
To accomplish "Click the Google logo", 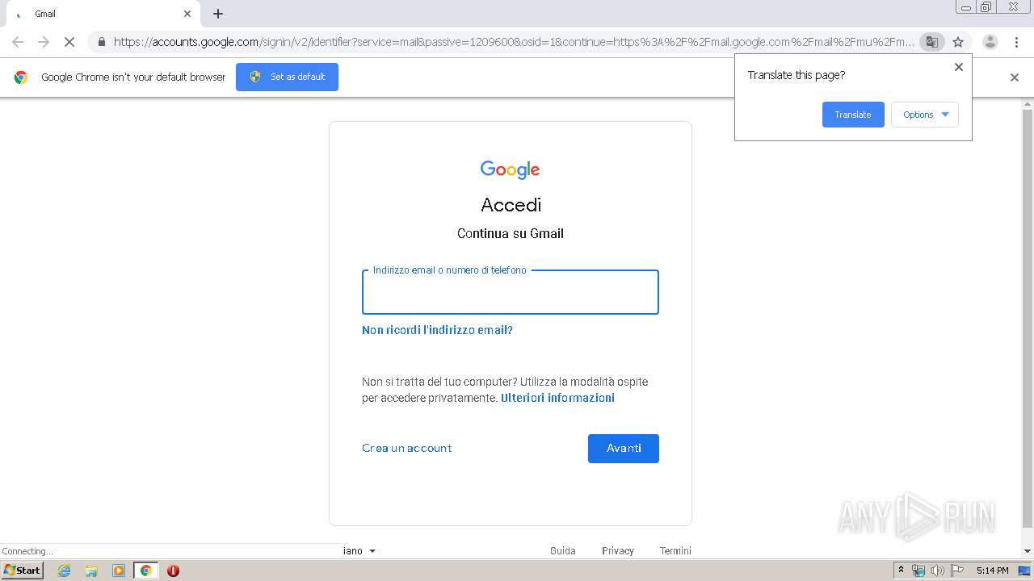I will pos(510,169).
